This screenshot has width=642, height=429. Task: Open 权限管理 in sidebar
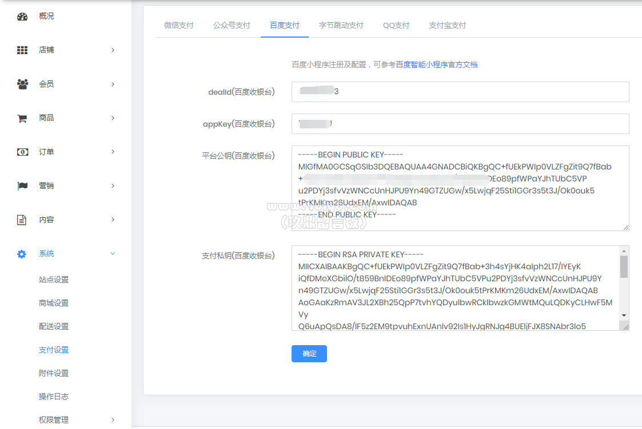point(54,420)
